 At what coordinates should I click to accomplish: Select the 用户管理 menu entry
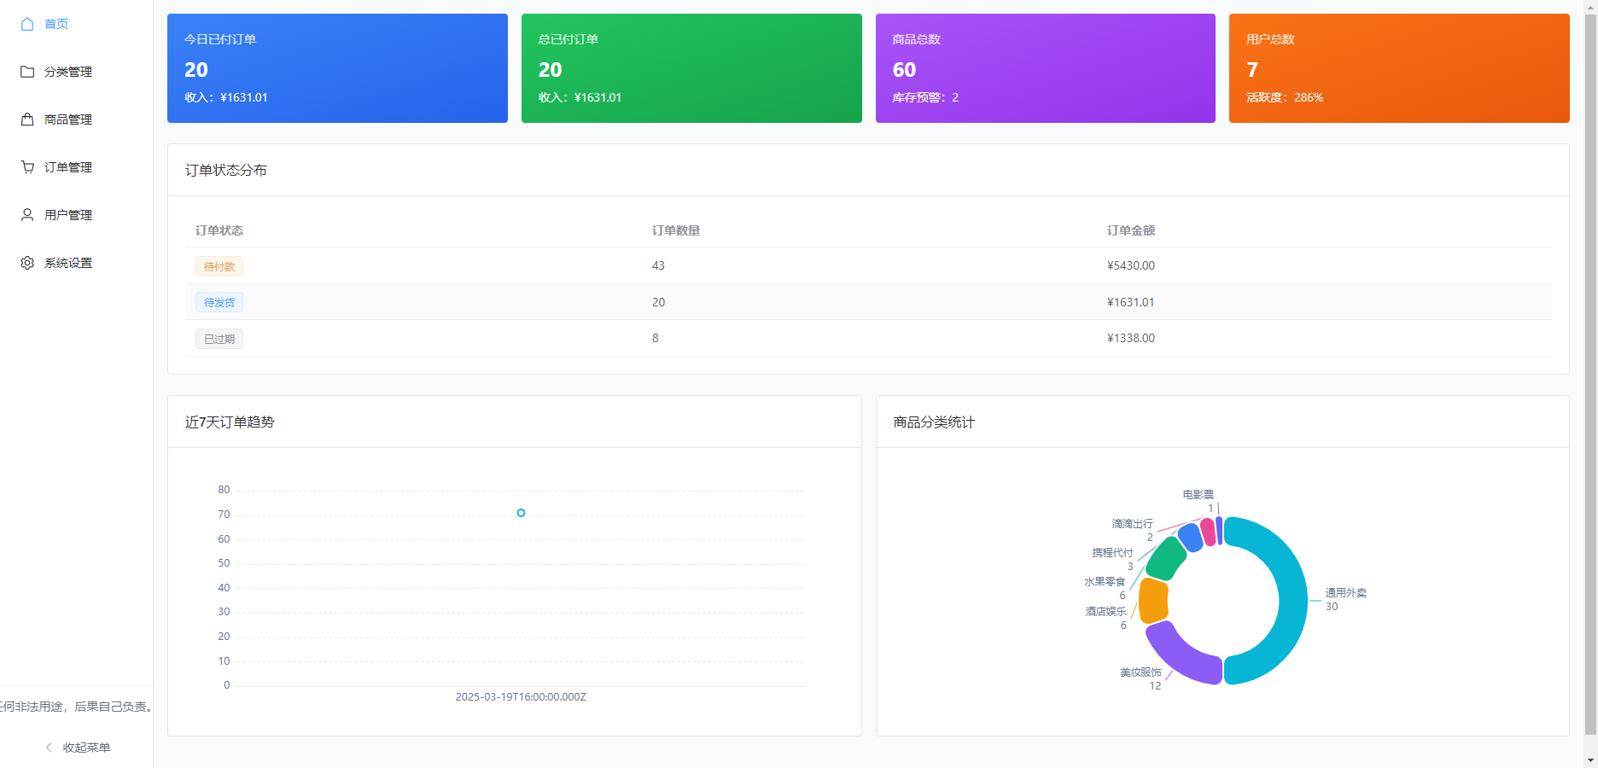click(69, 214)
